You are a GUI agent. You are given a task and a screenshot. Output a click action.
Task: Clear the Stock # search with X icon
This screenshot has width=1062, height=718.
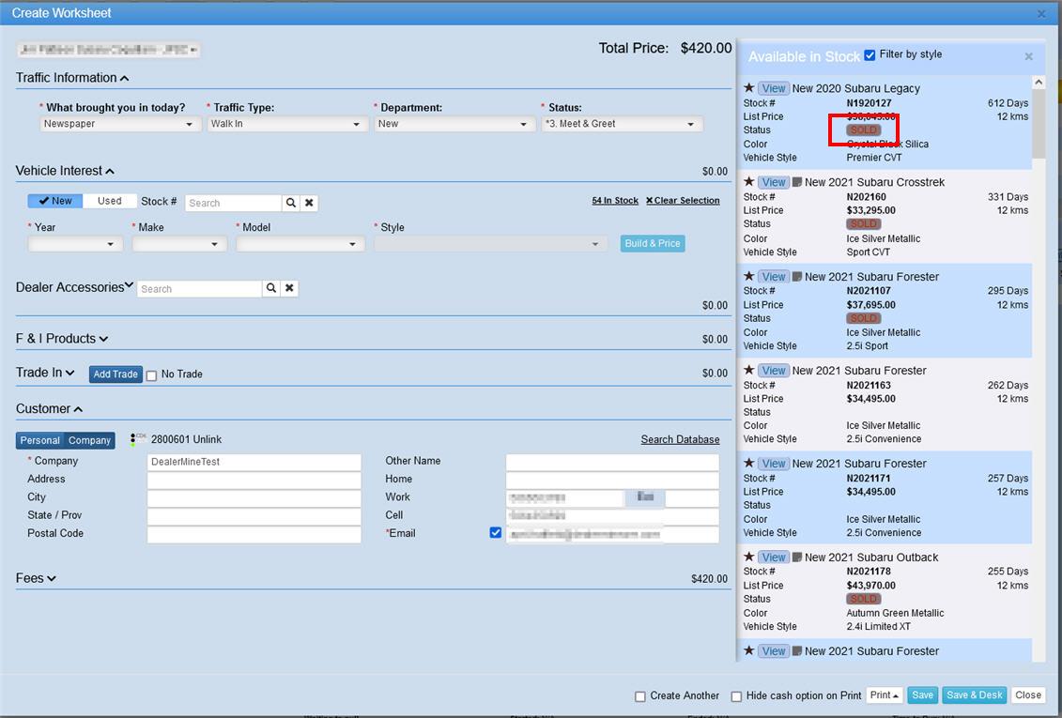pyautogui.click(x=309, y=203)
